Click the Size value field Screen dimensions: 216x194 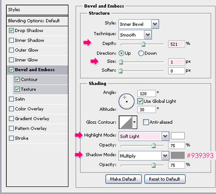(177, 62)
